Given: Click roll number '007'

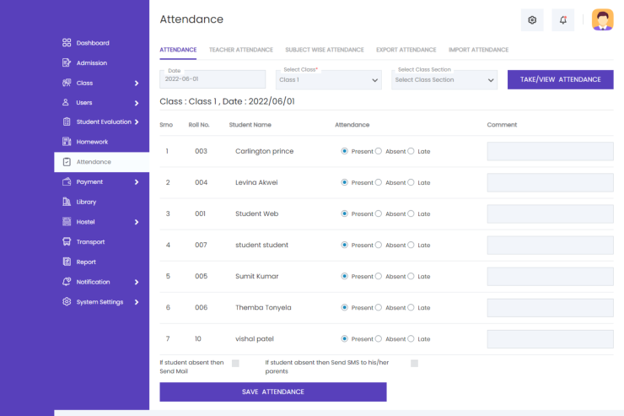Looking at the screenshot, I should [201, 245].
